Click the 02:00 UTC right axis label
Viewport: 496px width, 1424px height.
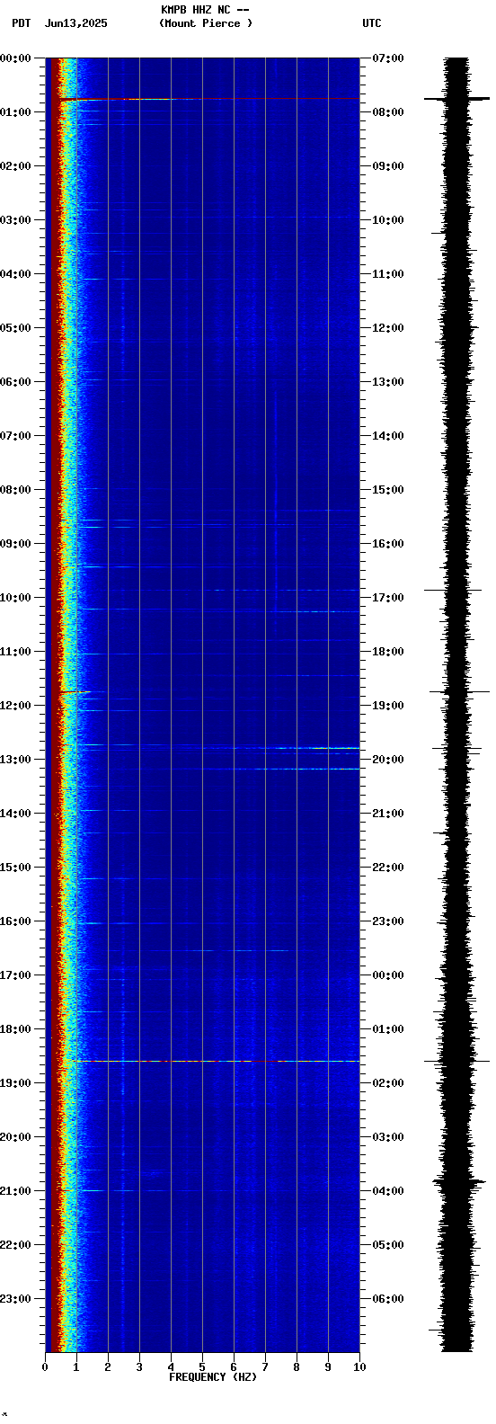[388, 1083]
